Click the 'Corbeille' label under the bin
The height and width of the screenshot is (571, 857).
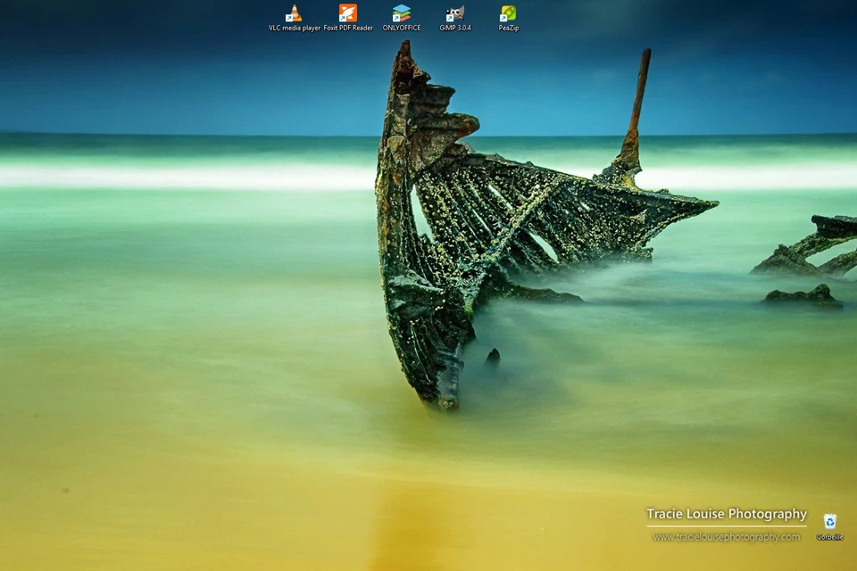[829, 537]
